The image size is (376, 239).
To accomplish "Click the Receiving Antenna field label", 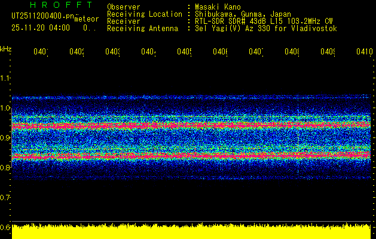I will 142,28.
